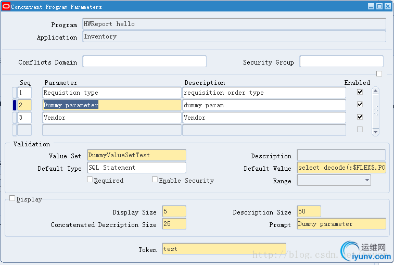Click the scrollbar up arrow in parameter list
This screenshot has height=265, width=394.
click(376, 91)
